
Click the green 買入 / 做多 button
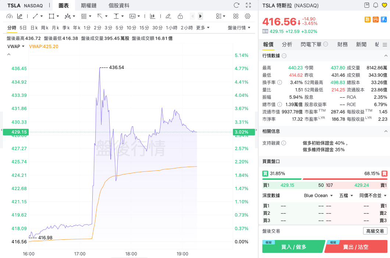tap(294, 246)
